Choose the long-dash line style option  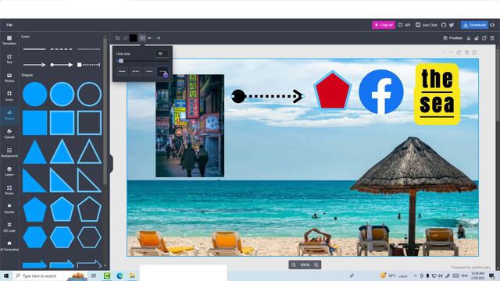tap(135, 71)
